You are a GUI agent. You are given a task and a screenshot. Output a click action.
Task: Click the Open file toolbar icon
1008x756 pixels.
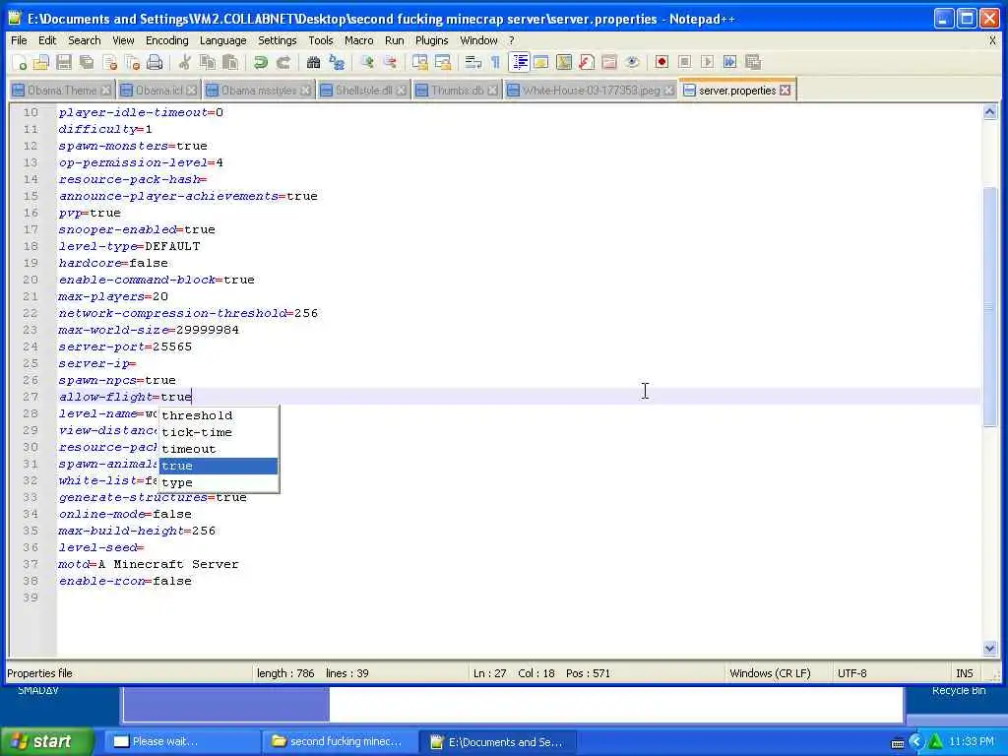[x=41, y=62]
